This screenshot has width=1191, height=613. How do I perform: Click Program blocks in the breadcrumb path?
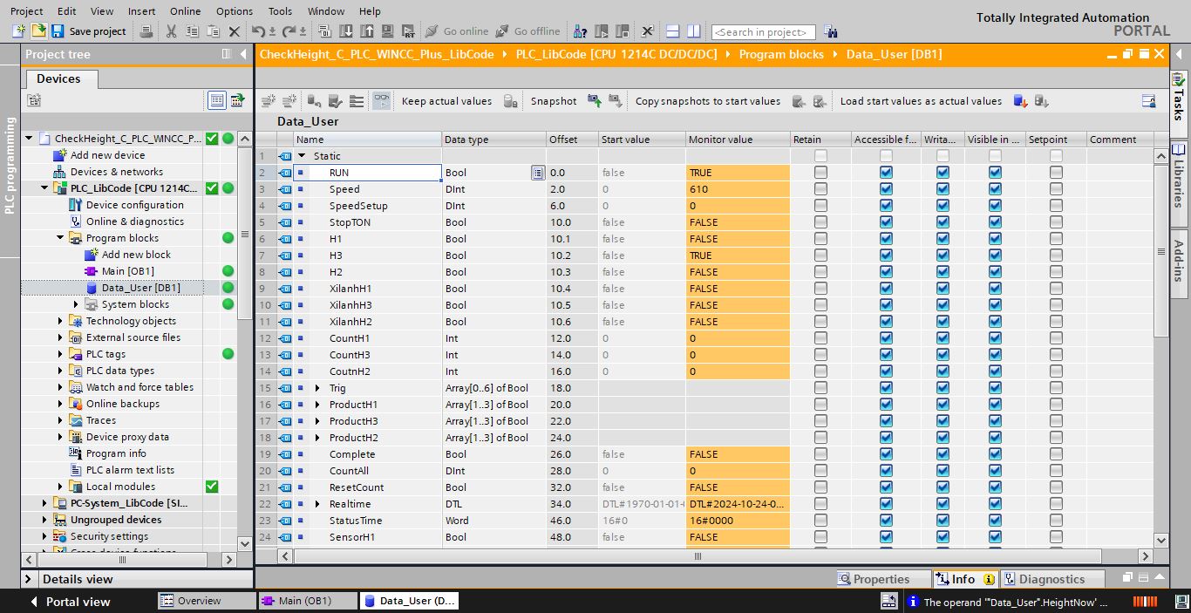[781, 54]
